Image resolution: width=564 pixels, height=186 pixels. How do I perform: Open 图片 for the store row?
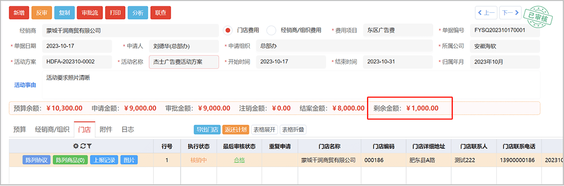click(x=129, y=160)
